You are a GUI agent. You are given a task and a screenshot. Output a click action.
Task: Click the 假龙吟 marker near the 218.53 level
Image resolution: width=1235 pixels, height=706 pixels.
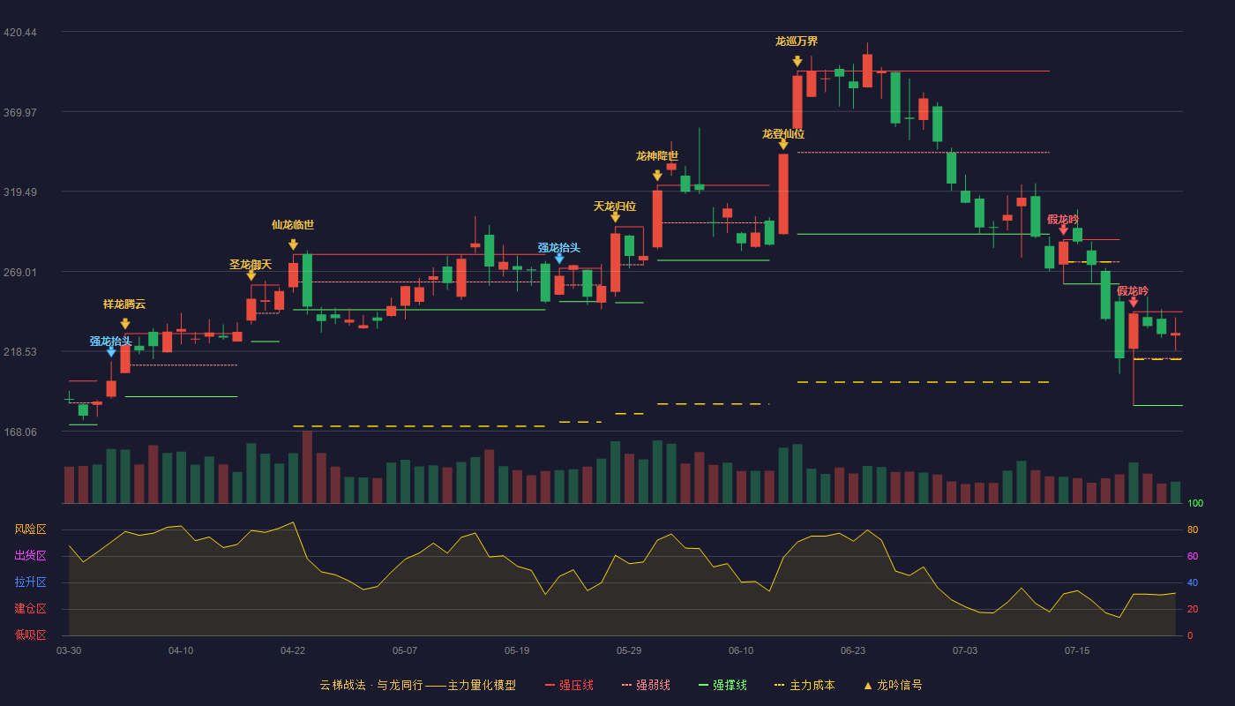click(1134, 302)
